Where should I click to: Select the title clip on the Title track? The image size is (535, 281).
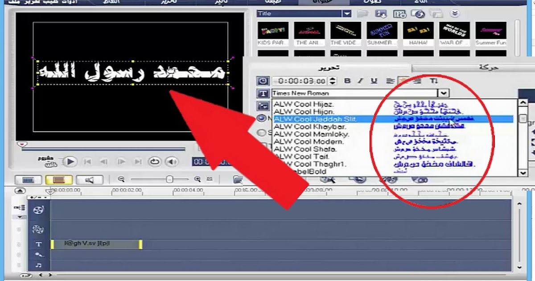coord(96,244)
